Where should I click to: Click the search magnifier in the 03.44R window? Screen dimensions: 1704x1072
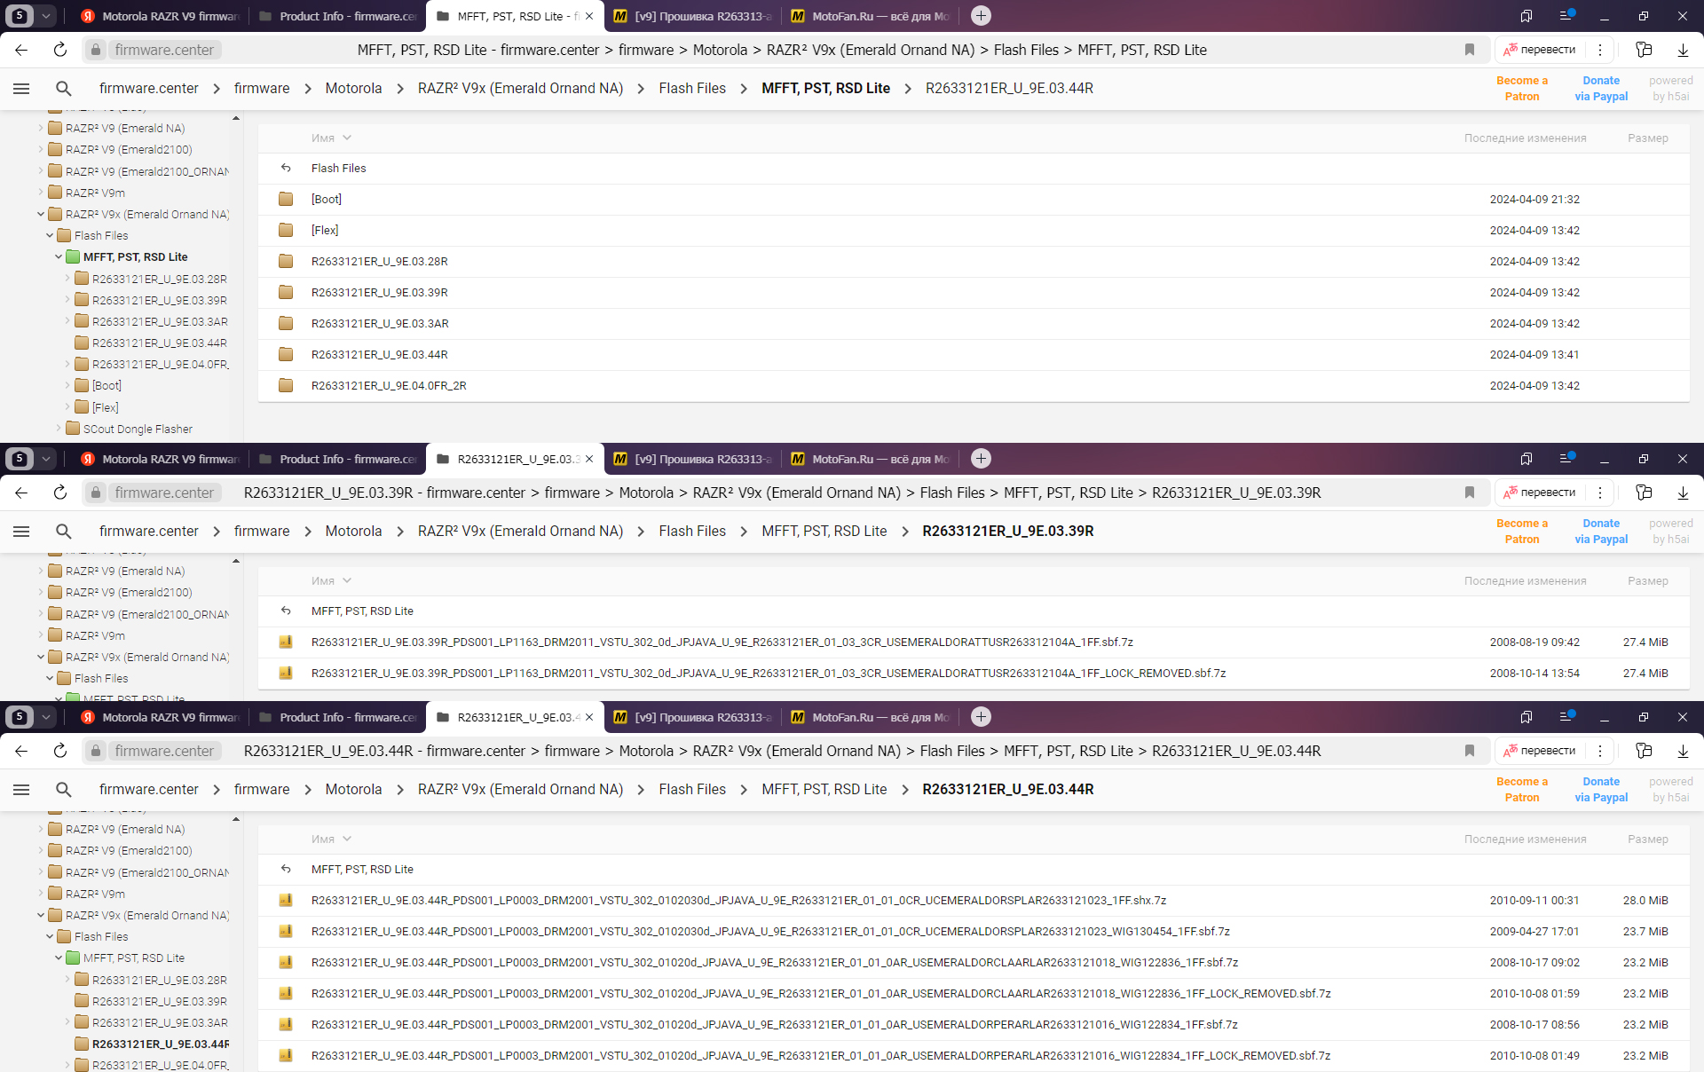(63, 789)
